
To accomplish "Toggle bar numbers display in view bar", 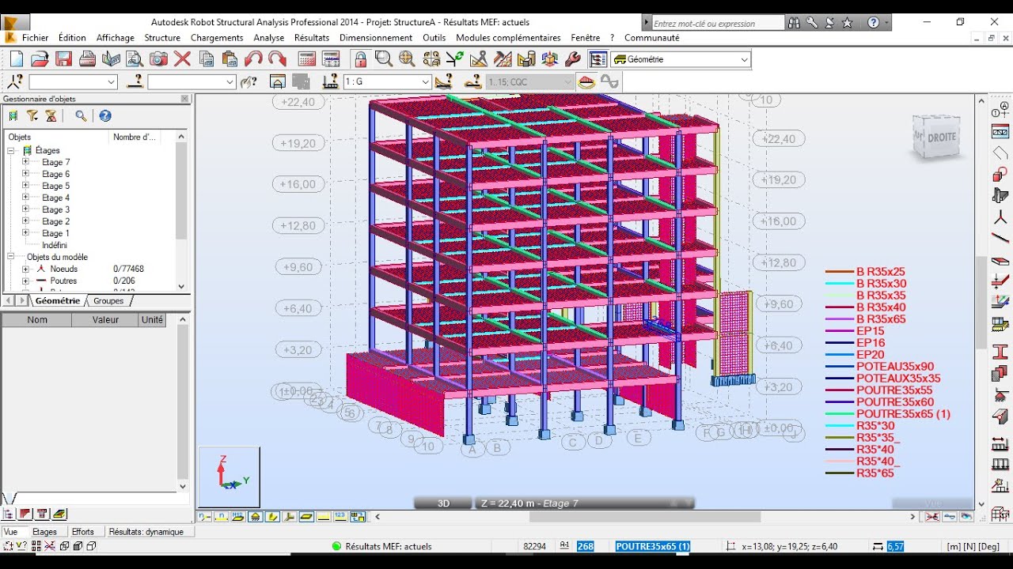I will pos(221,517).
